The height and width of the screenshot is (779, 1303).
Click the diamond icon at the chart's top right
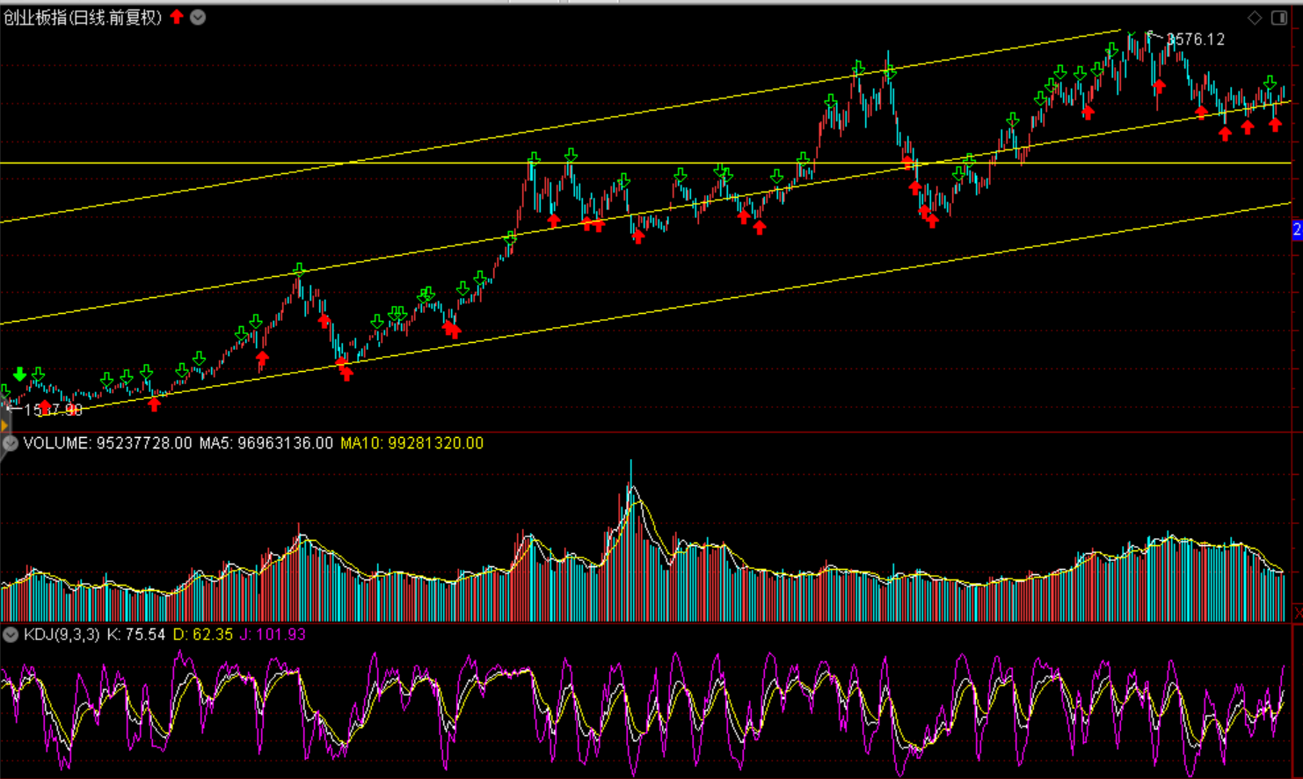click(x=1256, y=18)
